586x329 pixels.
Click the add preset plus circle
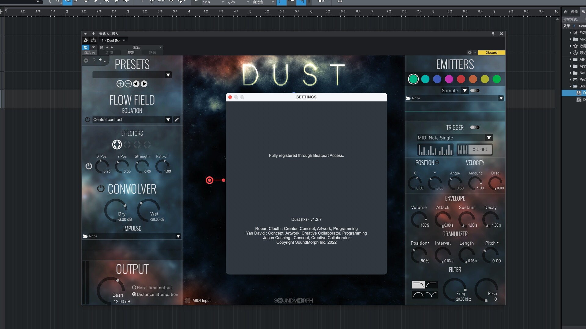(x=120, y=84)
